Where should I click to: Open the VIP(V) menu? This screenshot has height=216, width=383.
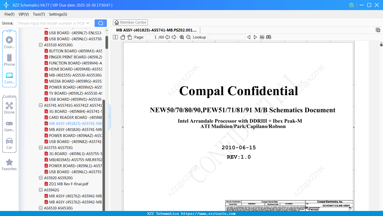(x=24, y=14)
